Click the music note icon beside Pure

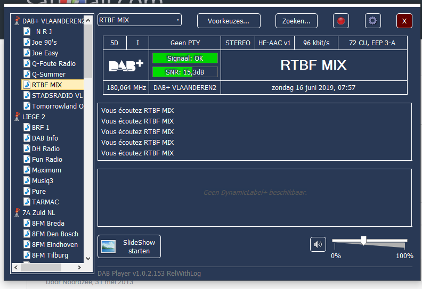tap(27, 191)
